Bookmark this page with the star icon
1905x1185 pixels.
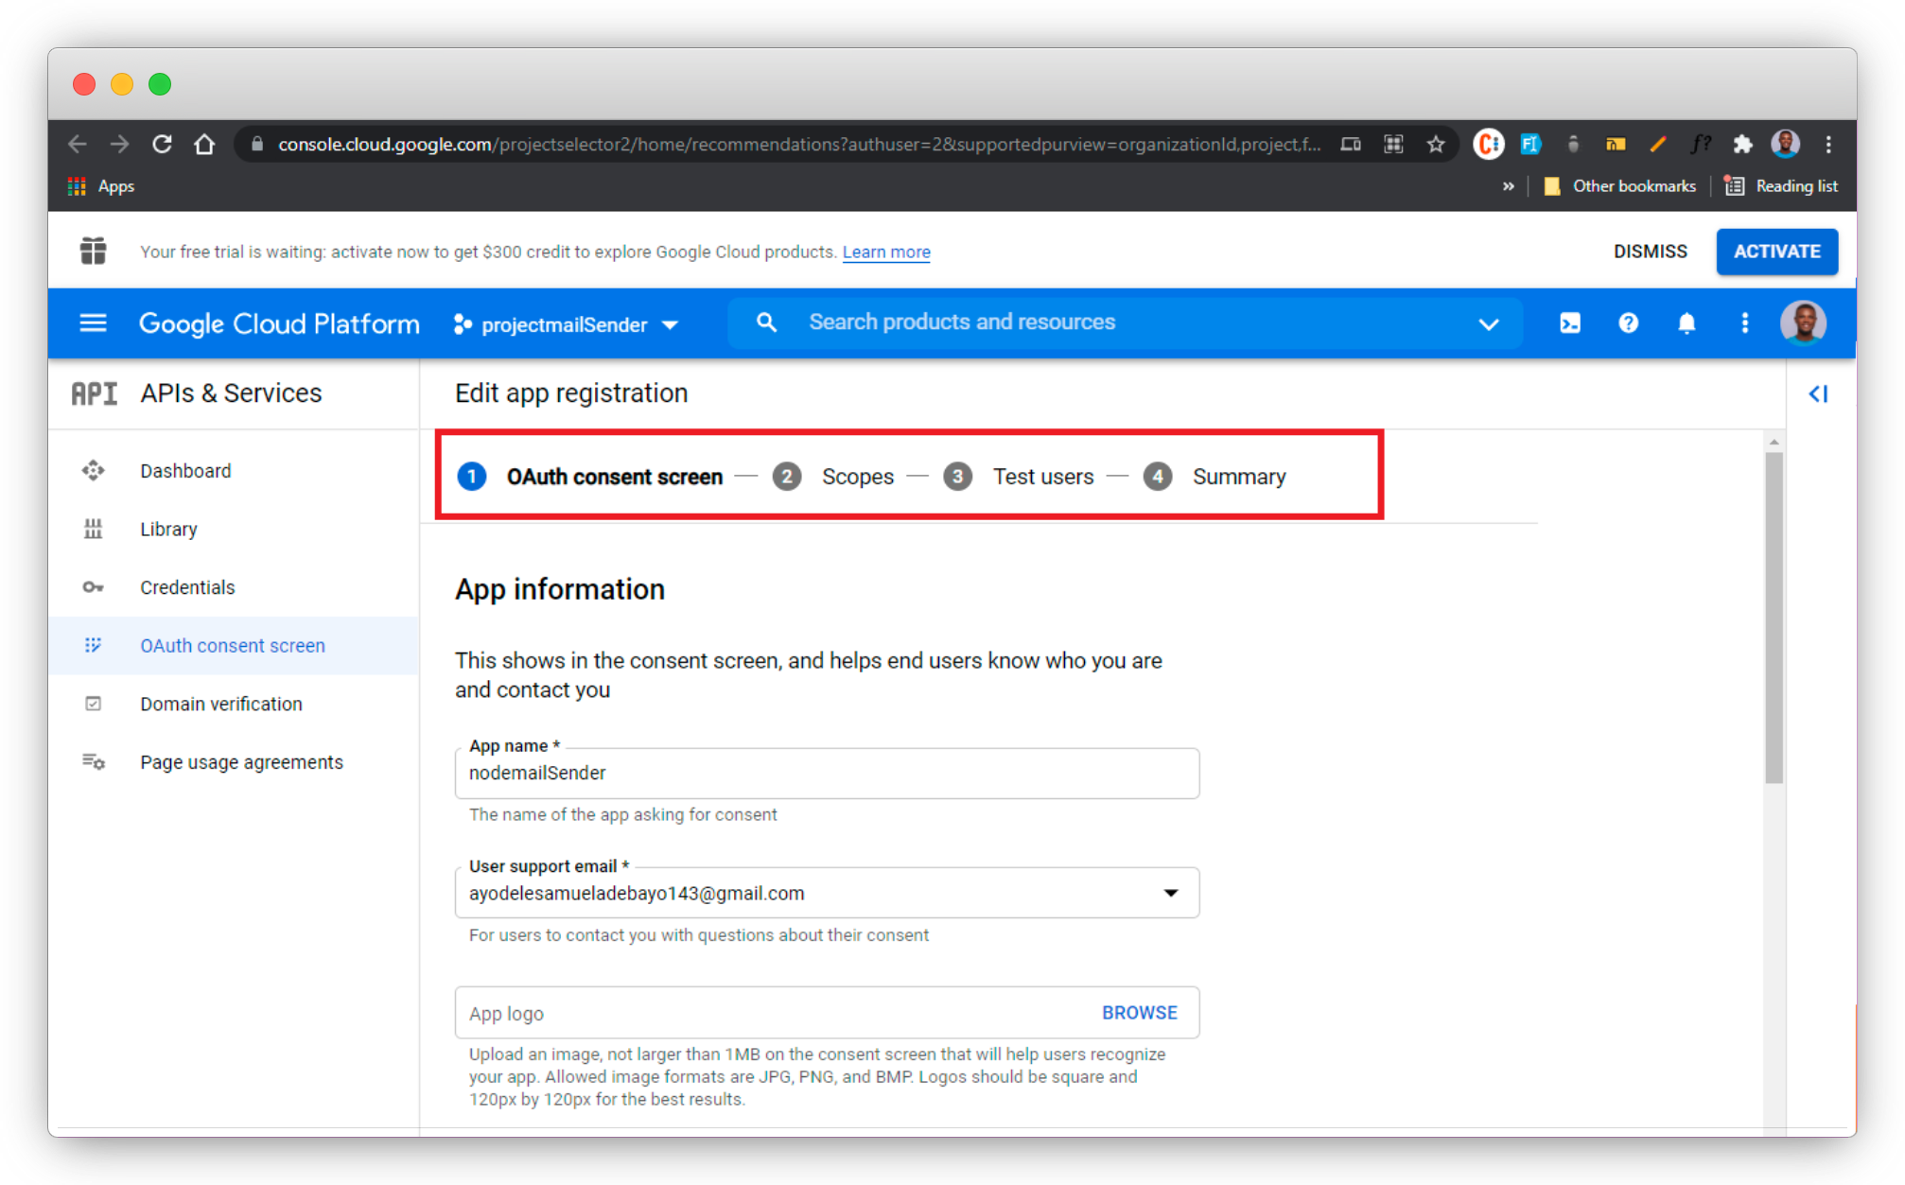1436,144
